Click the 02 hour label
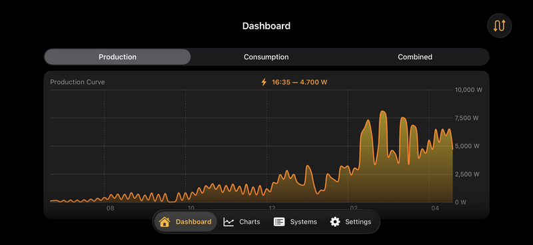This screenshot has width=533, height=245. (x=354, y=208)
